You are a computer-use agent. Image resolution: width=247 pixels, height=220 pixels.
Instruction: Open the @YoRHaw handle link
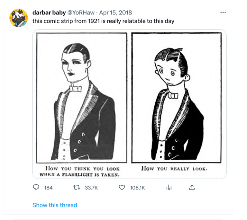point(81,13)
